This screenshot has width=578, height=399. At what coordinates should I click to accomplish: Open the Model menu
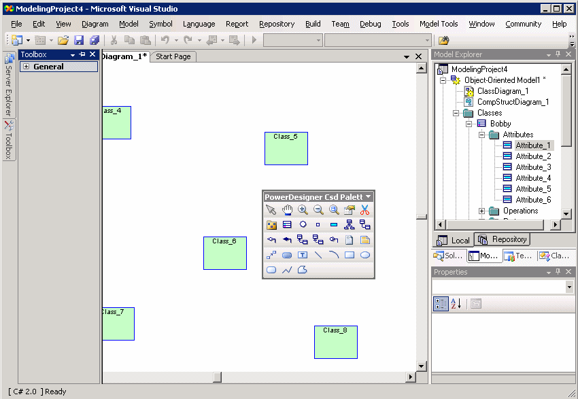129,24
